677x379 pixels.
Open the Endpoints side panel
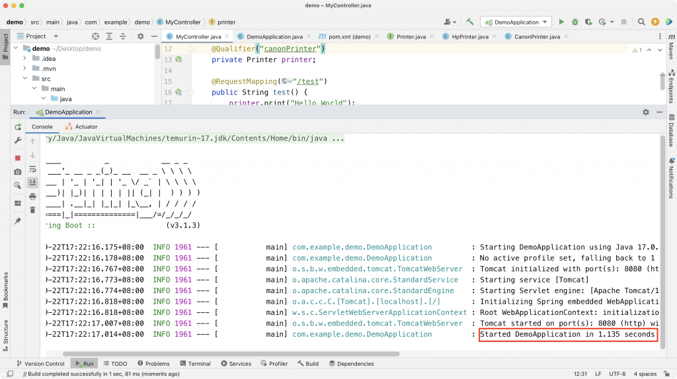click(x=671, y=87)
